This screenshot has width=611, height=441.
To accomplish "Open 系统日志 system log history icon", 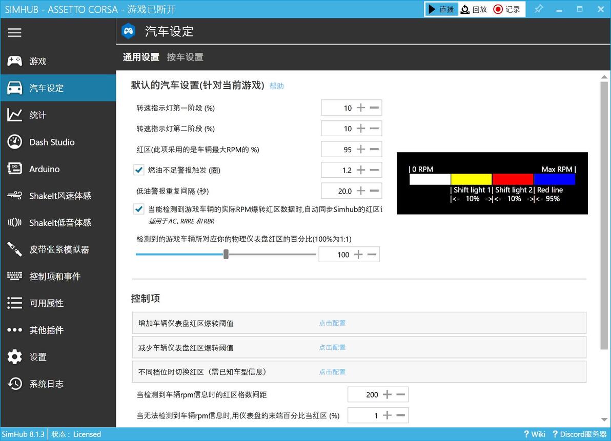I will (x=14, y=384).
